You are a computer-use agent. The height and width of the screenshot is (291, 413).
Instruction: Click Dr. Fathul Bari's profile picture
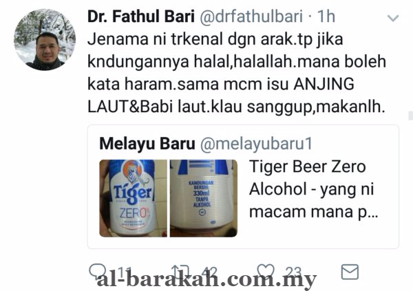click(45, 39)
